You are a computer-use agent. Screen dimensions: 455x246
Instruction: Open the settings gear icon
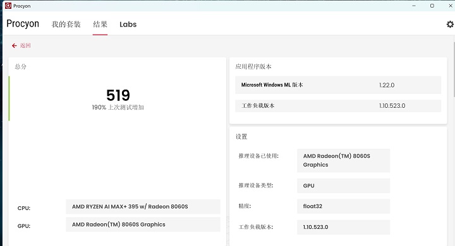450,25
